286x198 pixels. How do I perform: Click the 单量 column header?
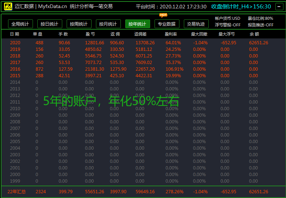38,34
